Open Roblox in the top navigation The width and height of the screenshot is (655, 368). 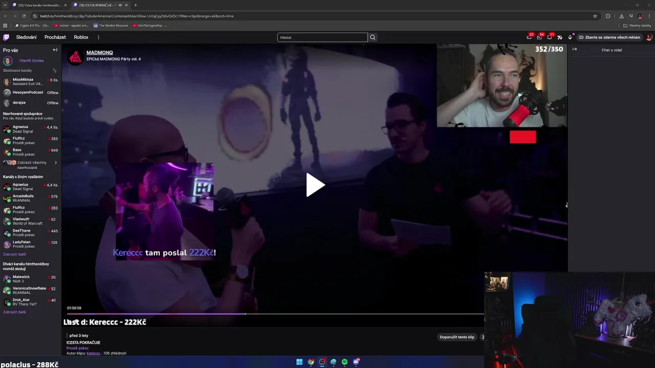(81, 37)
